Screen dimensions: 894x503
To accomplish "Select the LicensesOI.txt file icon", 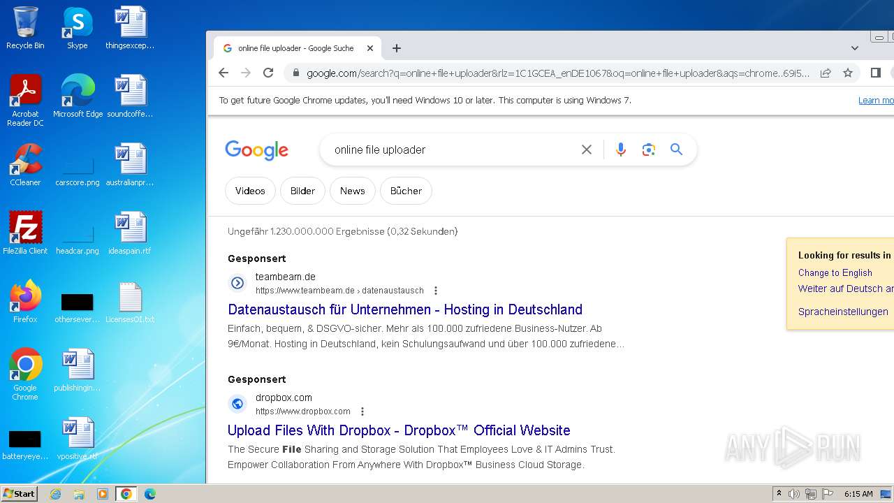I will pos(130,302).
